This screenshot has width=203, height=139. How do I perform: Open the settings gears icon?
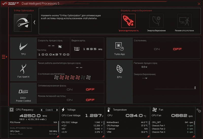[x=199, y=110]
